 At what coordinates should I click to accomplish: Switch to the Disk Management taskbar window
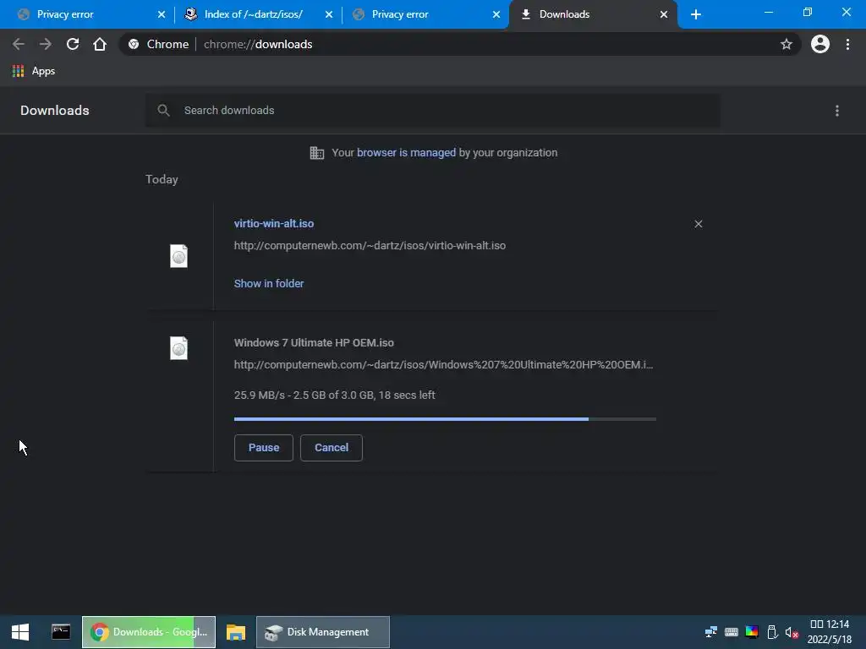pyautogui.click(x=323, y=632)
